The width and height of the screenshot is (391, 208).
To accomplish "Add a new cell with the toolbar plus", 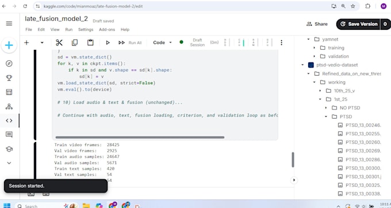I will (26, 43).
